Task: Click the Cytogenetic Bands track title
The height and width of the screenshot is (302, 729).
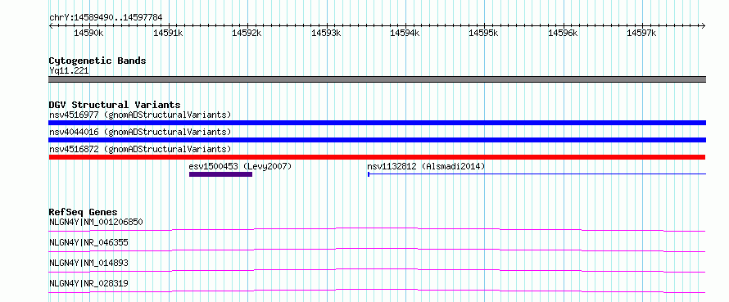Action: [x=97, y=61]
